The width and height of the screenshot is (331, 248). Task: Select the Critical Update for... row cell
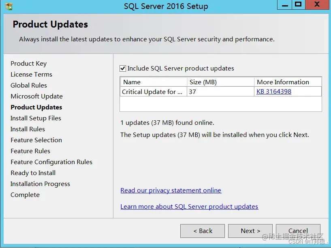point(154,92)
